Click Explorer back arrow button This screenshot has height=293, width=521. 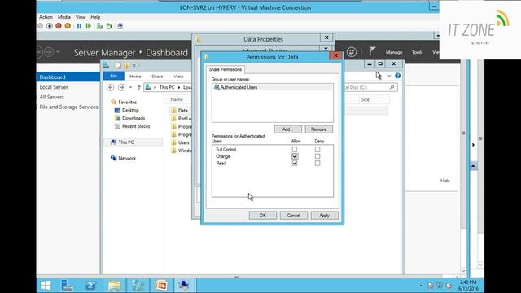[x=111, y=87]
